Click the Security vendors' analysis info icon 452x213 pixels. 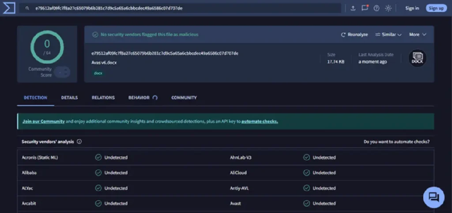79,142
